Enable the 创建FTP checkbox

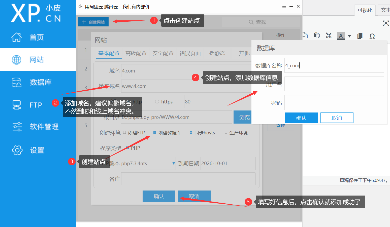tap(124, 132)
